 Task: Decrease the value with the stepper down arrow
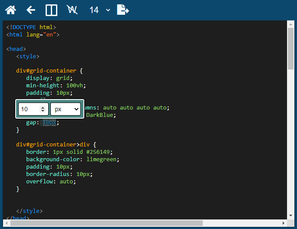click(x=43, y=111)
